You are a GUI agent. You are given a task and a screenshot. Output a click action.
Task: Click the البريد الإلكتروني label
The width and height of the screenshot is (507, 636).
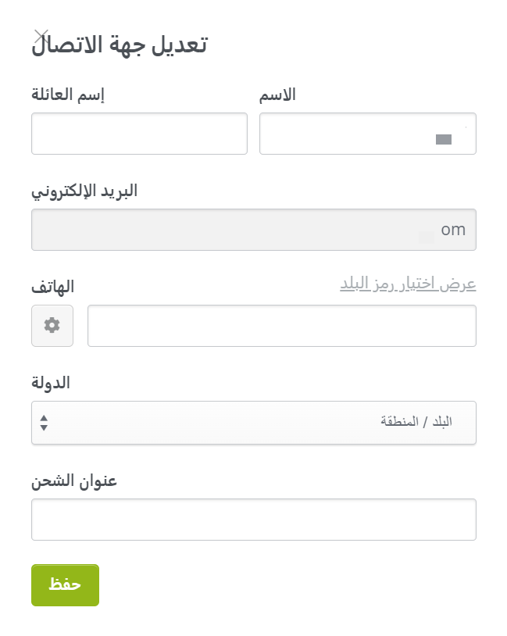84,191
